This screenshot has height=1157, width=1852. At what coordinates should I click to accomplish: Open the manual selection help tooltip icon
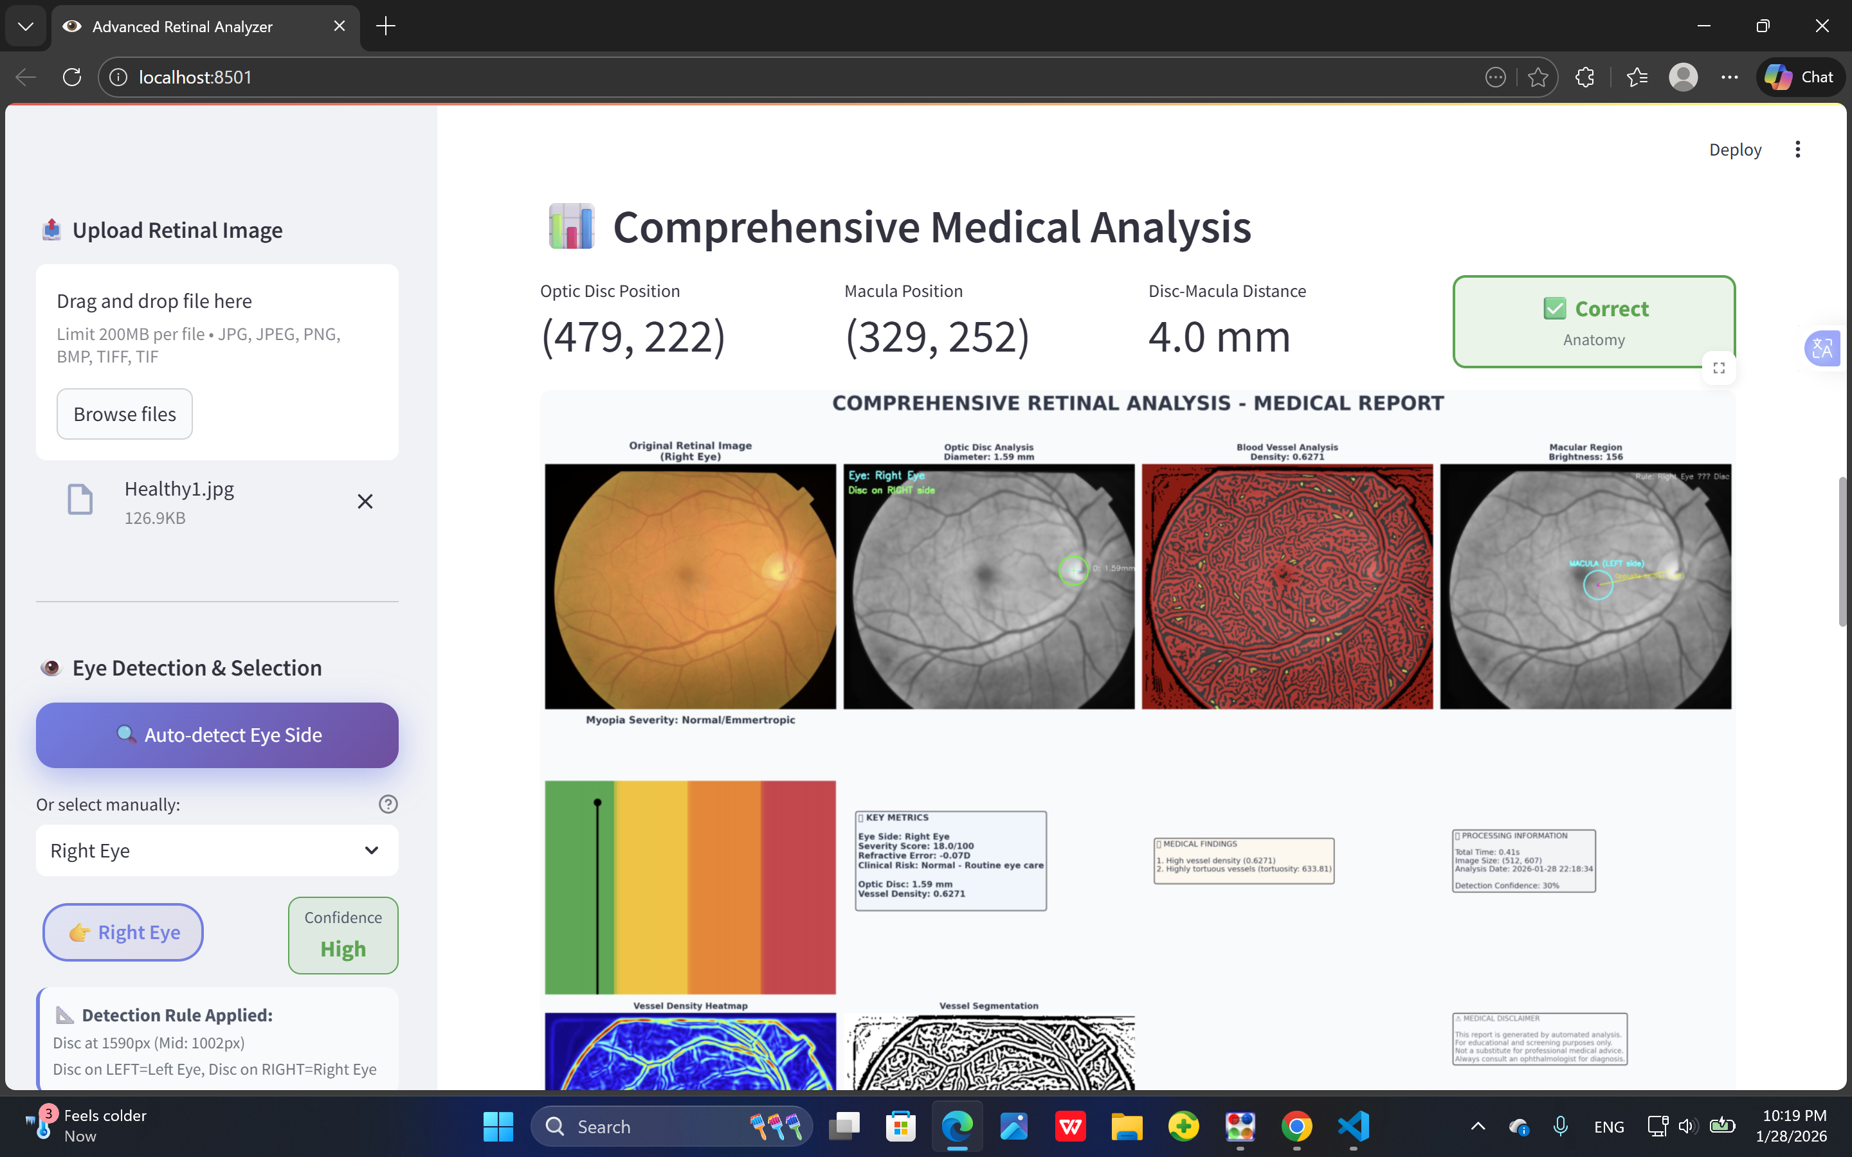(388, 804)
